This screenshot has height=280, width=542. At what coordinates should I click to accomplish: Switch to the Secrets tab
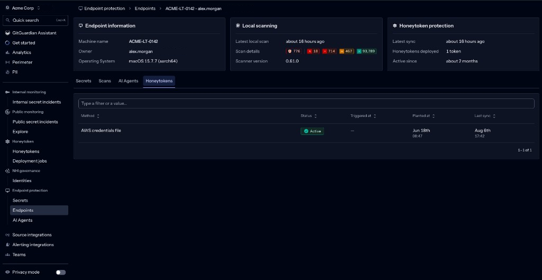(x=84, y=81)
